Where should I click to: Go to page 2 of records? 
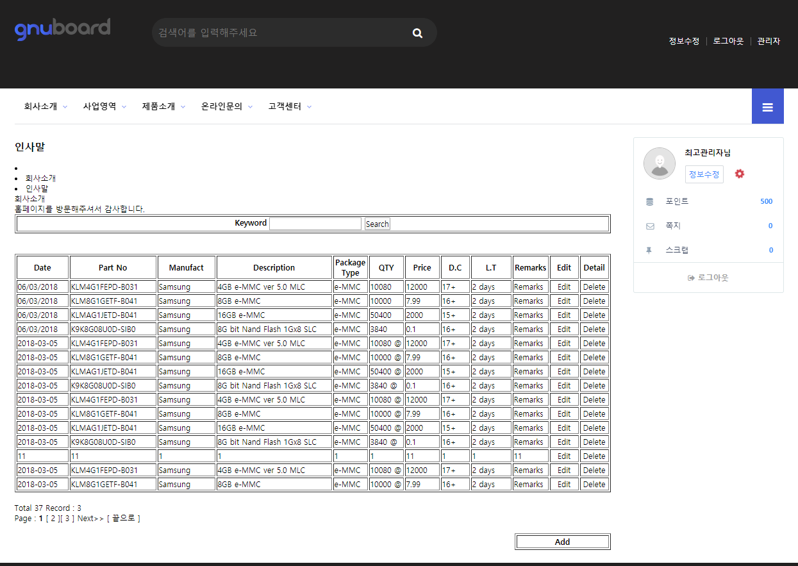[x=53, y=518]
